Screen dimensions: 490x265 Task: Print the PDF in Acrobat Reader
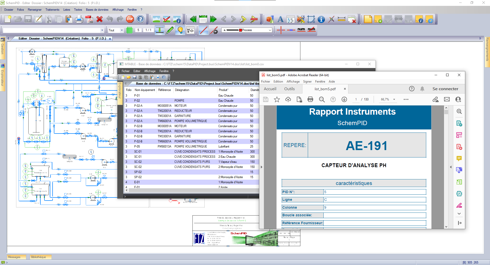pos(310,99)
